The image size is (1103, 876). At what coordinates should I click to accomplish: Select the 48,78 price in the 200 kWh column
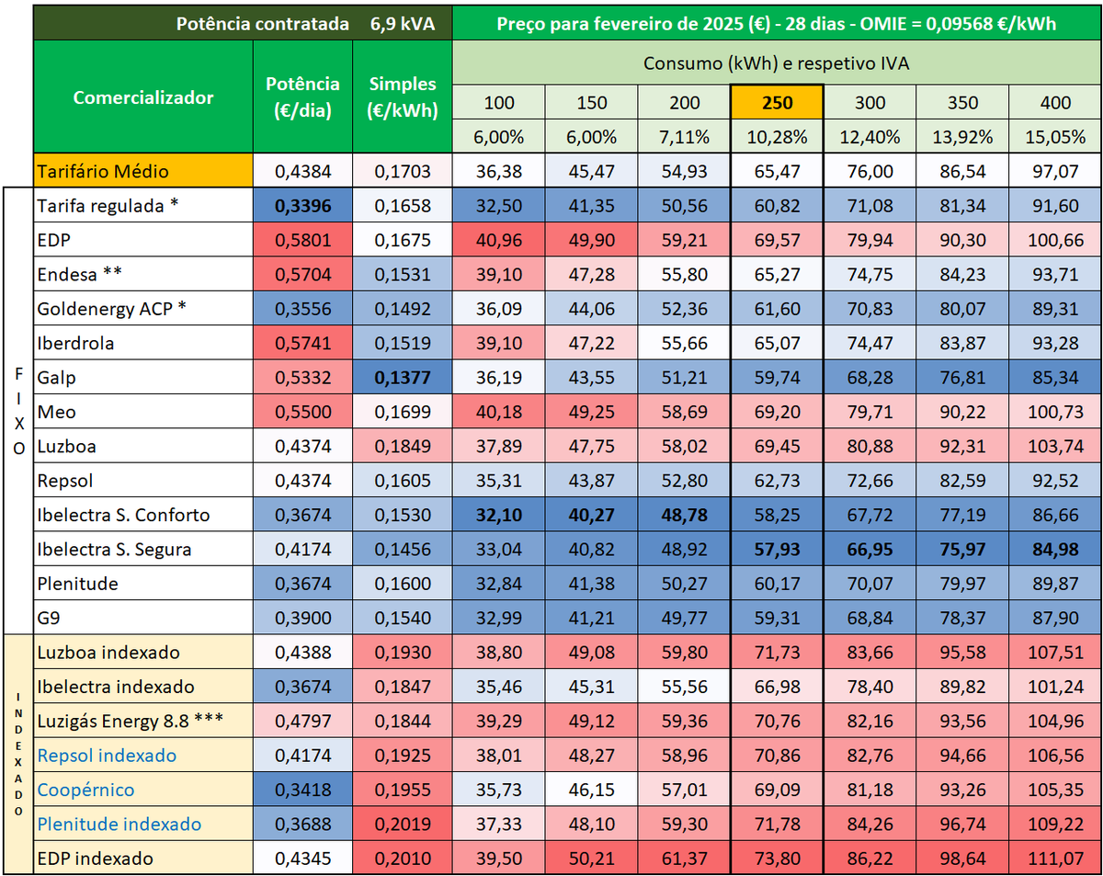tap(685, 515)
